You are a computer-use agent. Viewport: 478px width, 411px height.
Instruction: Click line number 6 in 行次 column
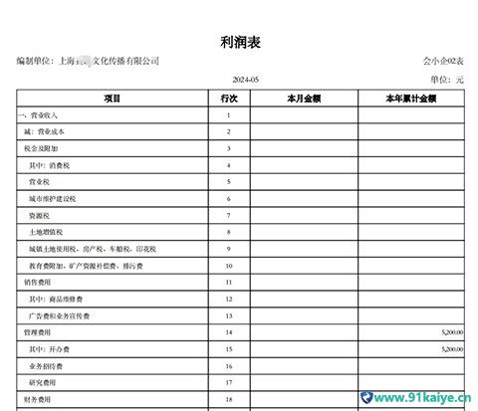(x=228, y=199)
